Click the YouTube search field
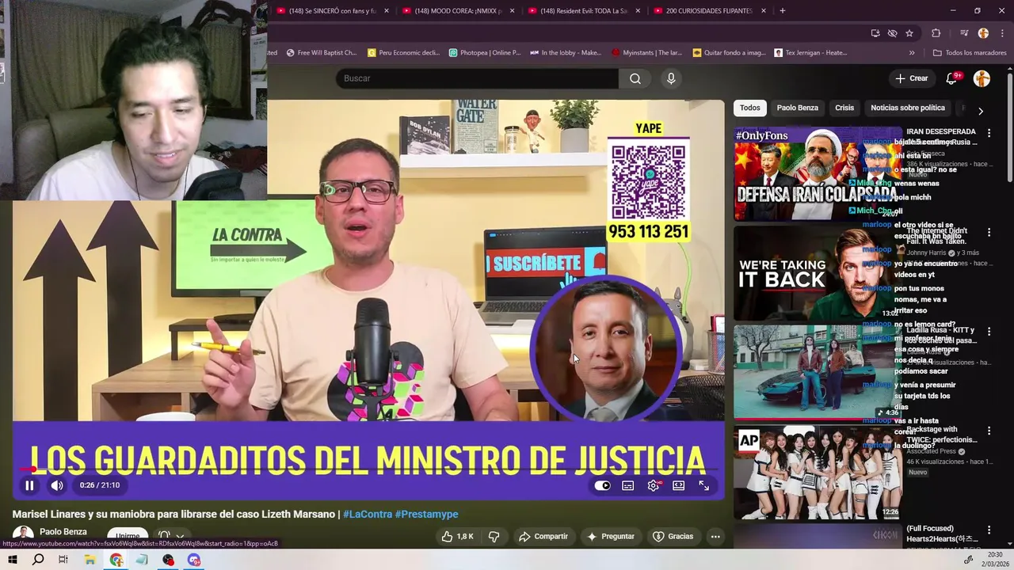 pos(477,78)
